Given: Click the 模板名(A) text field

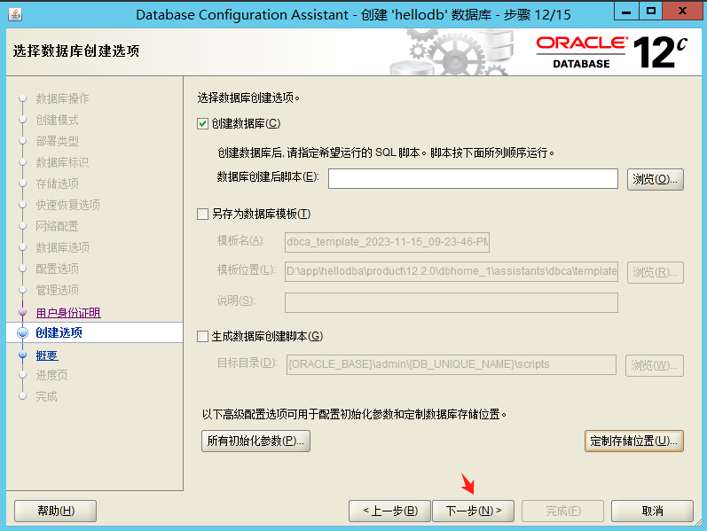Looking at the screenshot, I should point(387,242).
